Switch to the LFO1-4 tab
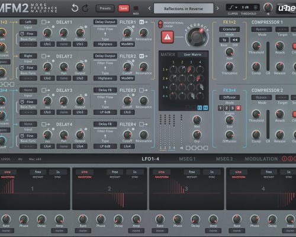Viewport: 296px width, 237px height. coord(150,159)
